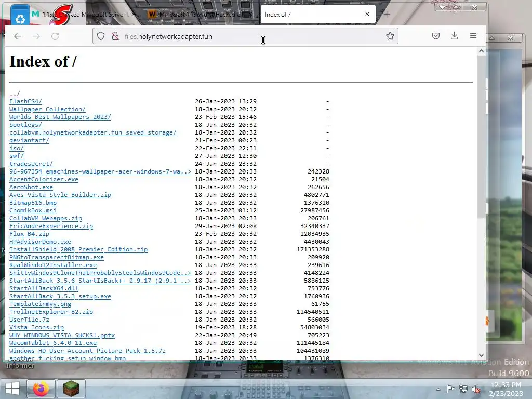Reload the page with the refresh icon
The height and width of the screenshot is (399, 532).
(x=55, y=36)
